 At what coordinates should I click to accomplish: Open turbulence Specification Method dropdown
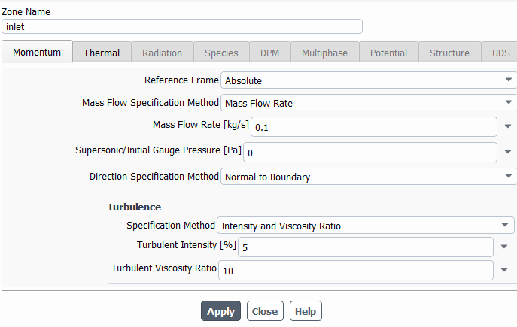tap(365, 226)
